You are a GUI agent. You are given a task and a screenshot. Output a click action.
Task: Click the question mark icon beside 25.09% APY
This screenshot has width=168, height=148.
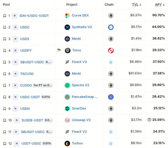(149, 120)
